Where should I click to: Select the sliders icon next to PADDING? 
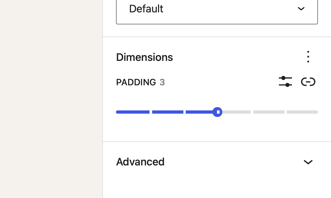pyautogui.click(x=285, y=82)
